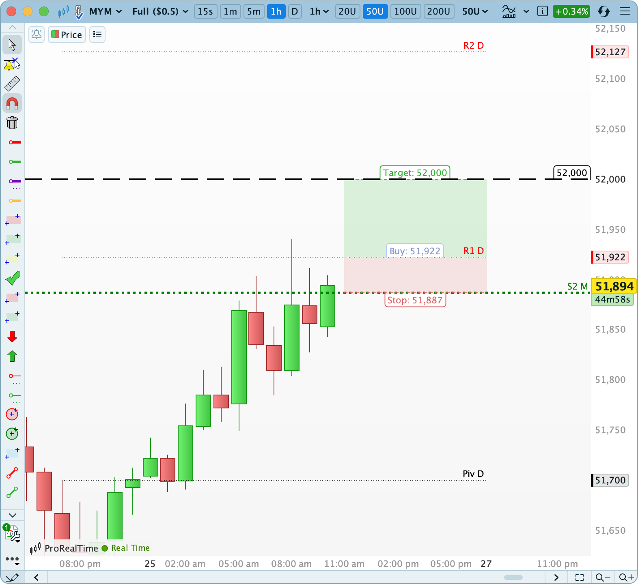The image size is (638, 584).
Task: Click the green checkmark tool
Action: tap(12, 278)
